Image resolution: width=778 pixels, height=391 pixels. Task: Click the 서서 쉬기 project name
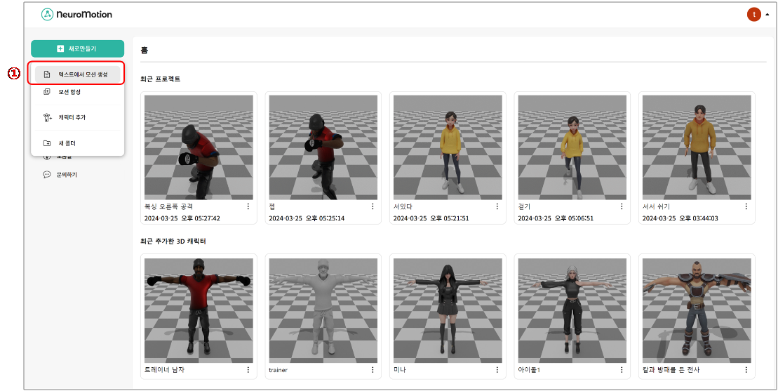click(656, 206)
